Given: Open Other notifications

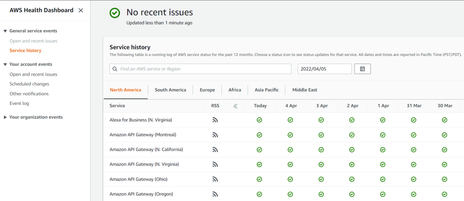Looking at the screenshot, I should tap(29, 94).
